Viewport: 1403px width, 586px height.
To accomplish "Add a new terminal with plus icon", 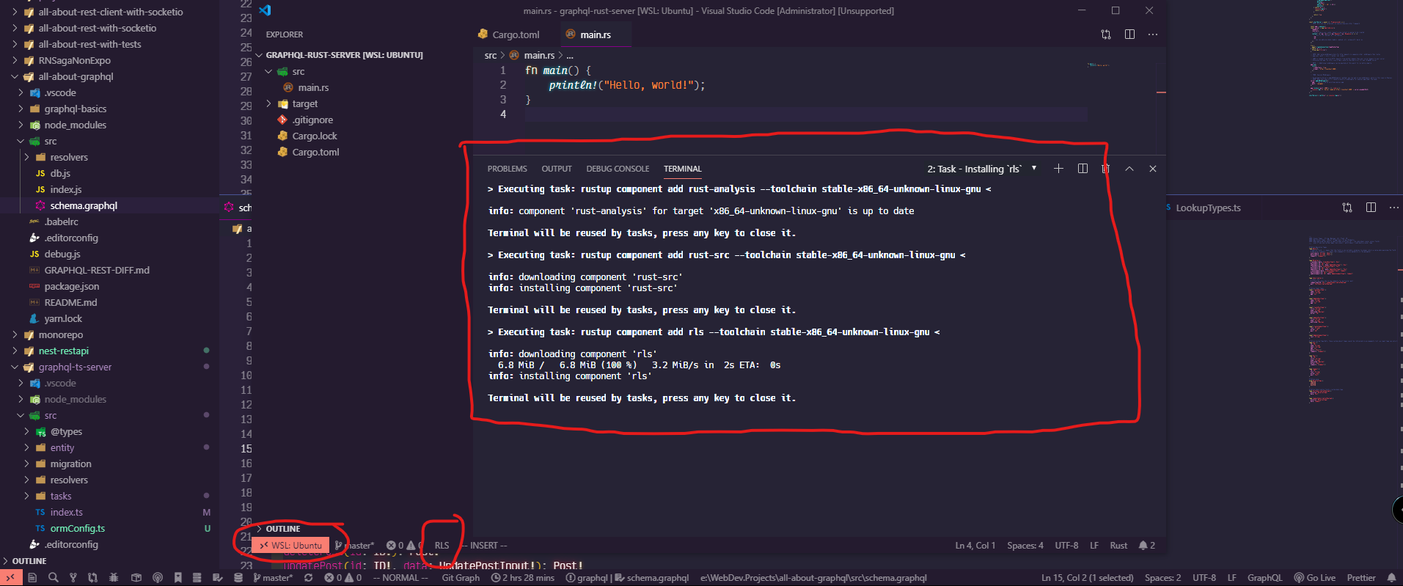I will coord(1058,169).
